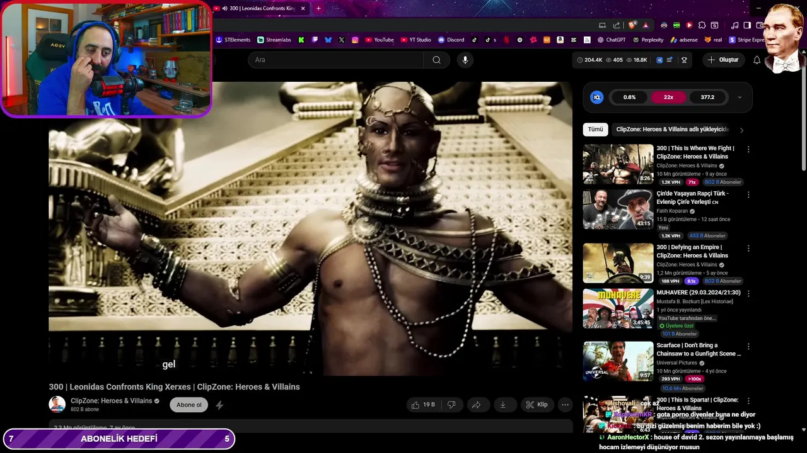Viewport: 807px width, 453px height.
Task: Click the main video player
Action: 310,229
